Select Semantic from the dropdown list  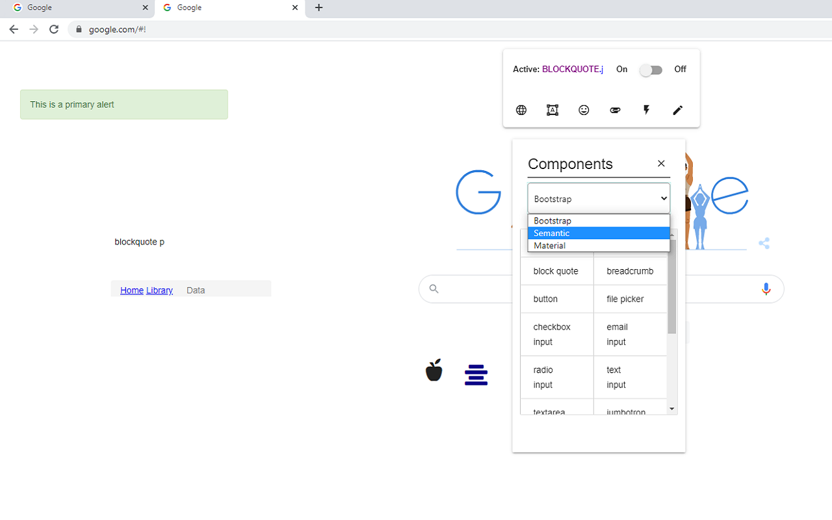coord(598,233)
